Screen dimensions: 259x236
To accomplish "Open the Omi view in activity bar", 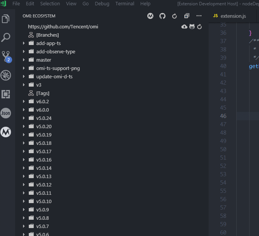I will click(6, 132).
